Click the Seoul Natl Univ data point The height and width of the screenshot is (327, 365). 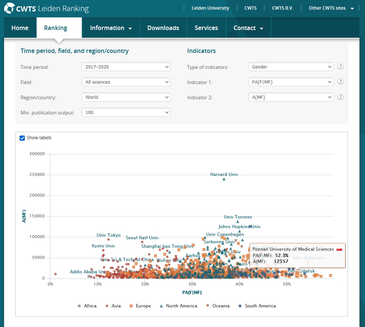(142, 242)
